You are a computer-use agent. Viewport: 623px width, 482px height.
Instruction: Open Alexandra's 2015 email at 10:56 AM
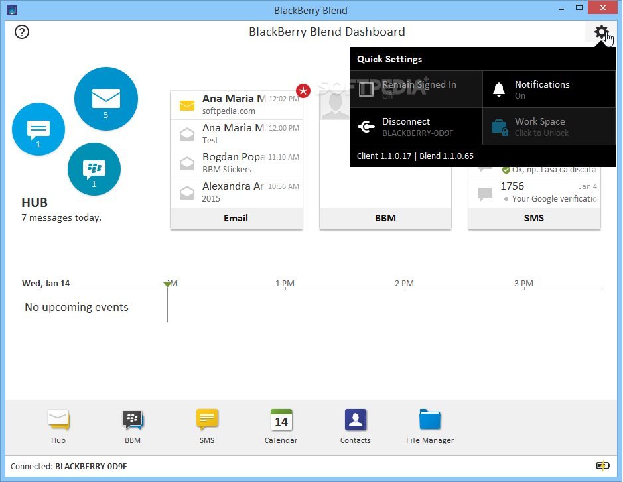(236, 192)
